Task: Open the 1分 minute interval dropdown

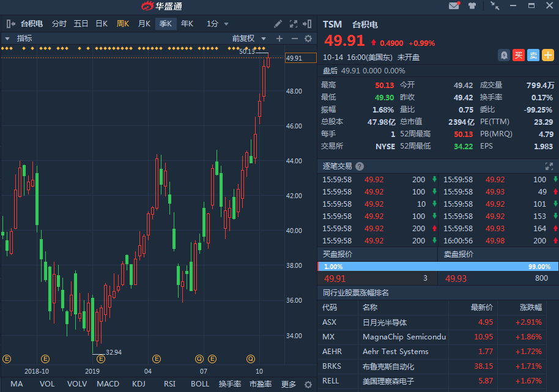Action: point(217,24)
